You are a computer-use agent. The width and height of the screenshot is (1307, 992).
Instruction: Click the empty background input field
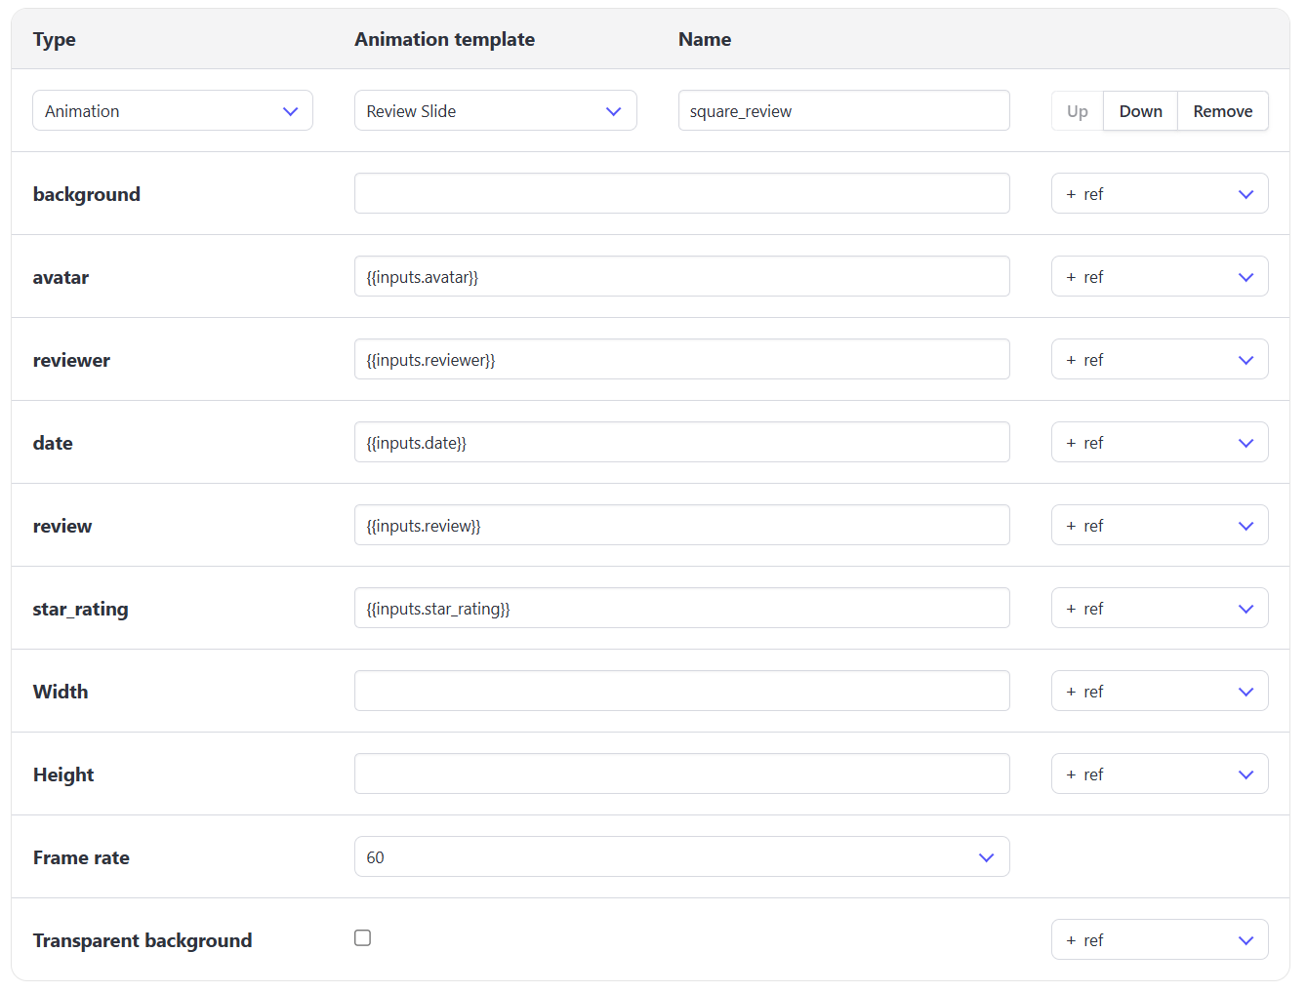681,193
